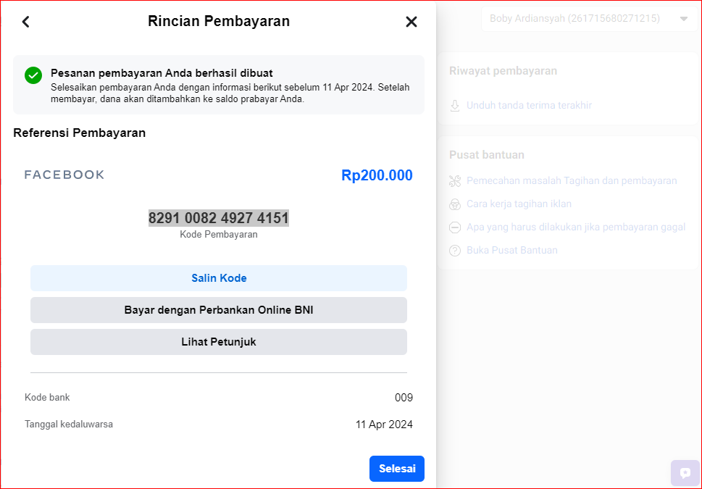702x489 pixels.
Task: Click the minus-circle icon for pembayaran gagal
Action: pos(455,227)
